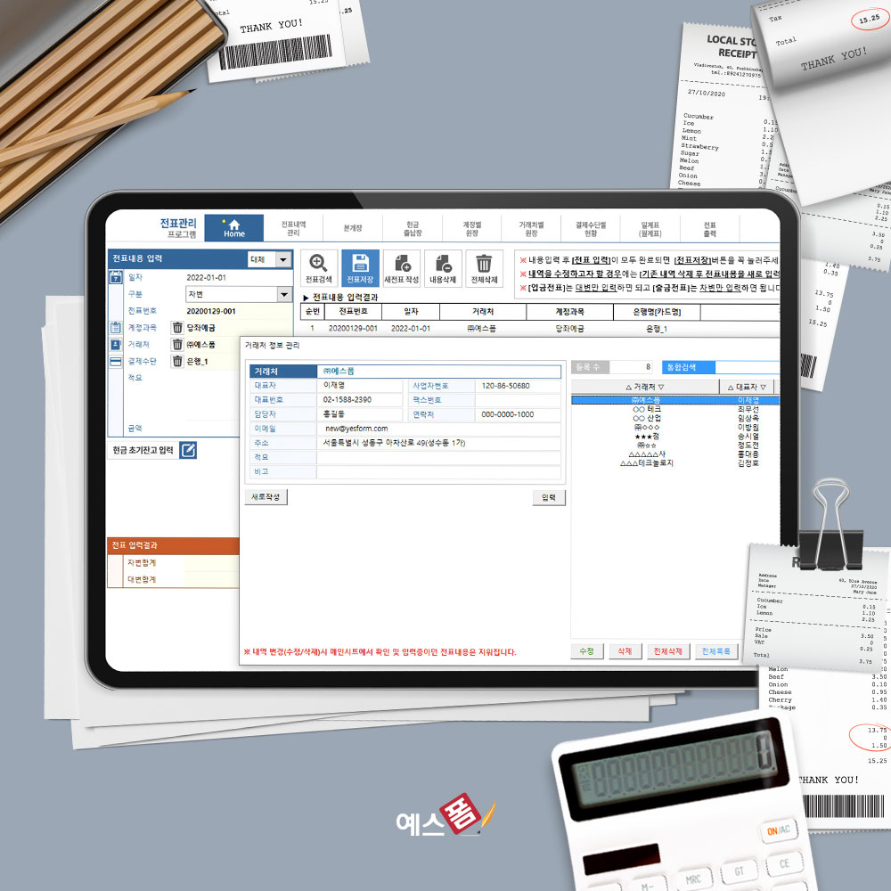Click the 당좌예금 cell in the results table

[x=569, y=329]
